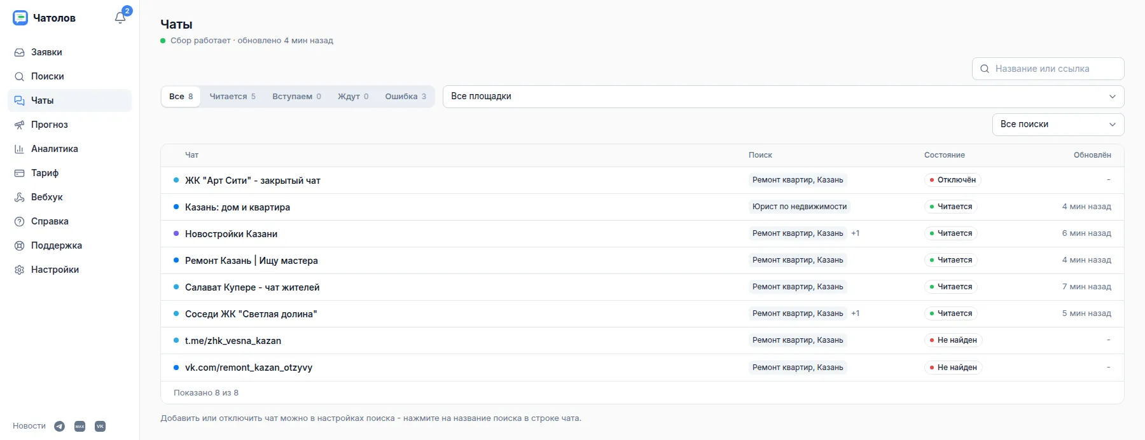Open search tag in Салават Купере row
1145x440 pixels.
point(798,287)
